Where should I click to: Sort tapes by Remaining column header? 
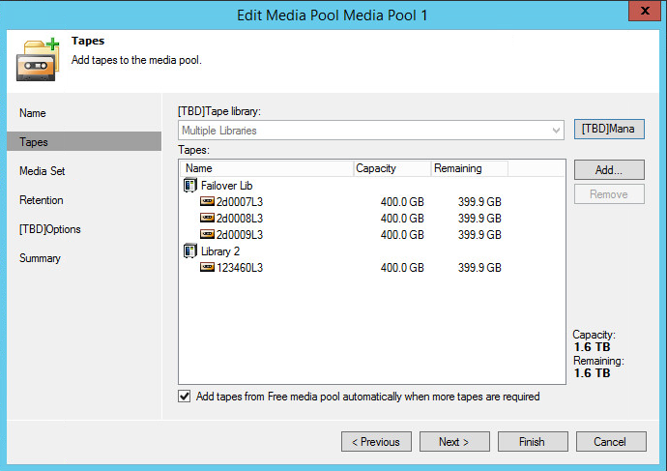[469, 168]
